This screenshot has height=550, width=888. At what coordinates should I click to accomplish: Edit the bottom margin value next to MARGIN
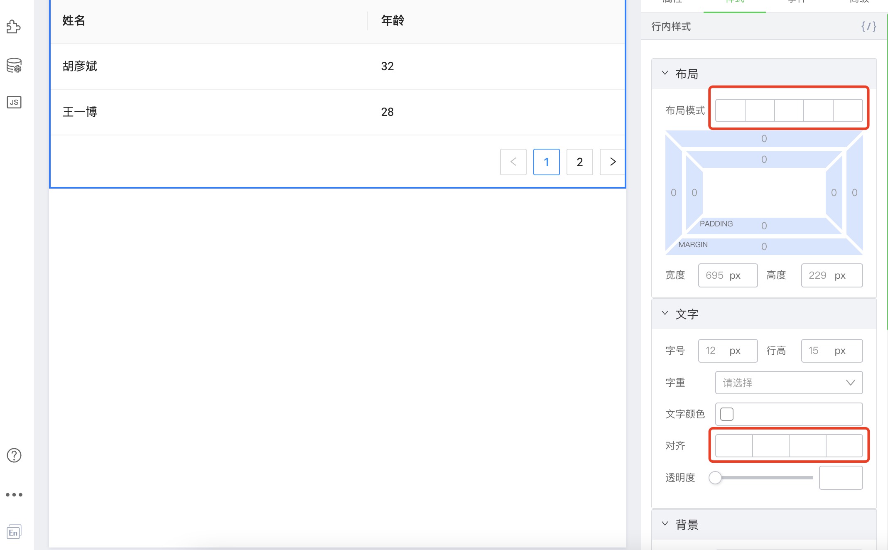click(x=764, y=247)
